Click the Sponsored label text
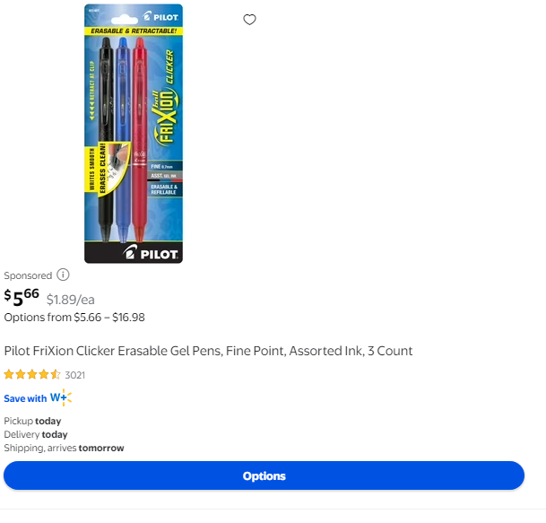The height and width of the screenshot is (523, 546). pos(28,275)
